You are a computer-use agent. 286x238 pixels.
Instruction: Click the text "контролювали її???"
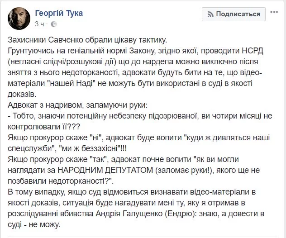[x=44, y=127]
